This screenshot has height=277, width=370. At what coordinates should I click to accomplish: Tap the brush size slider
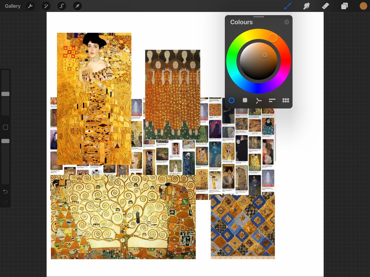pyautogui.click(x=5, y=94)
